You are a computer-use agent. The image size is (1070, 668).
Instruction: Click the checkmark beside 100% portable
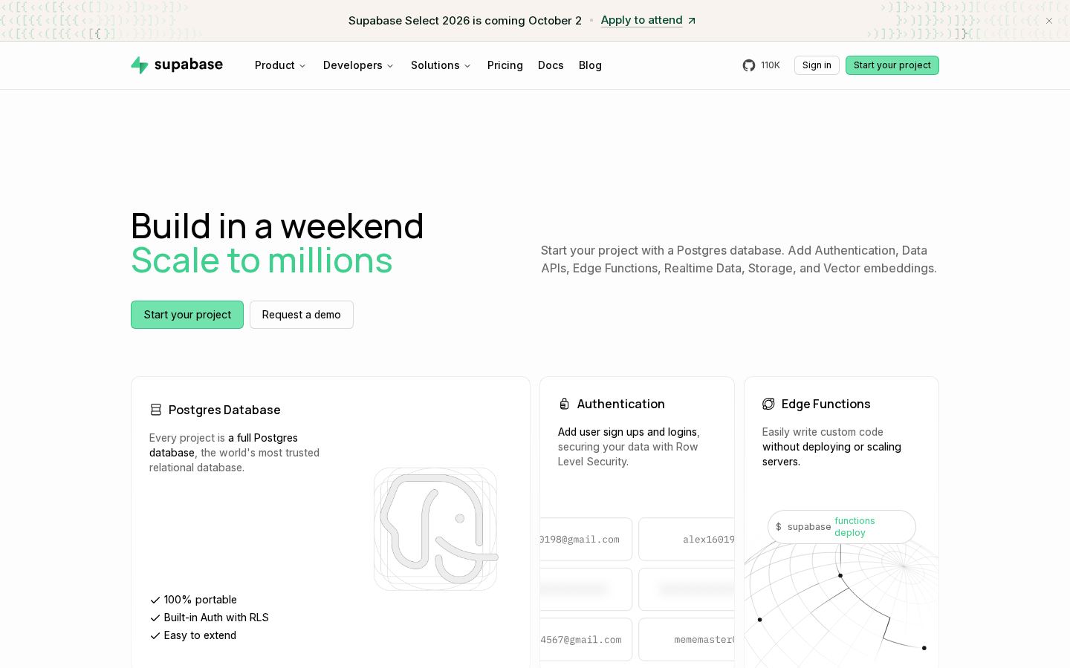(155, 600)
